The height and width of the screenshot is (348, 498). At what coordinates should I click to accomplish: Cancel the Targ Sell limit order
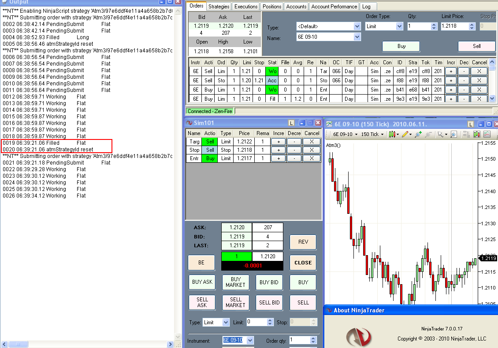coord(312,142)
